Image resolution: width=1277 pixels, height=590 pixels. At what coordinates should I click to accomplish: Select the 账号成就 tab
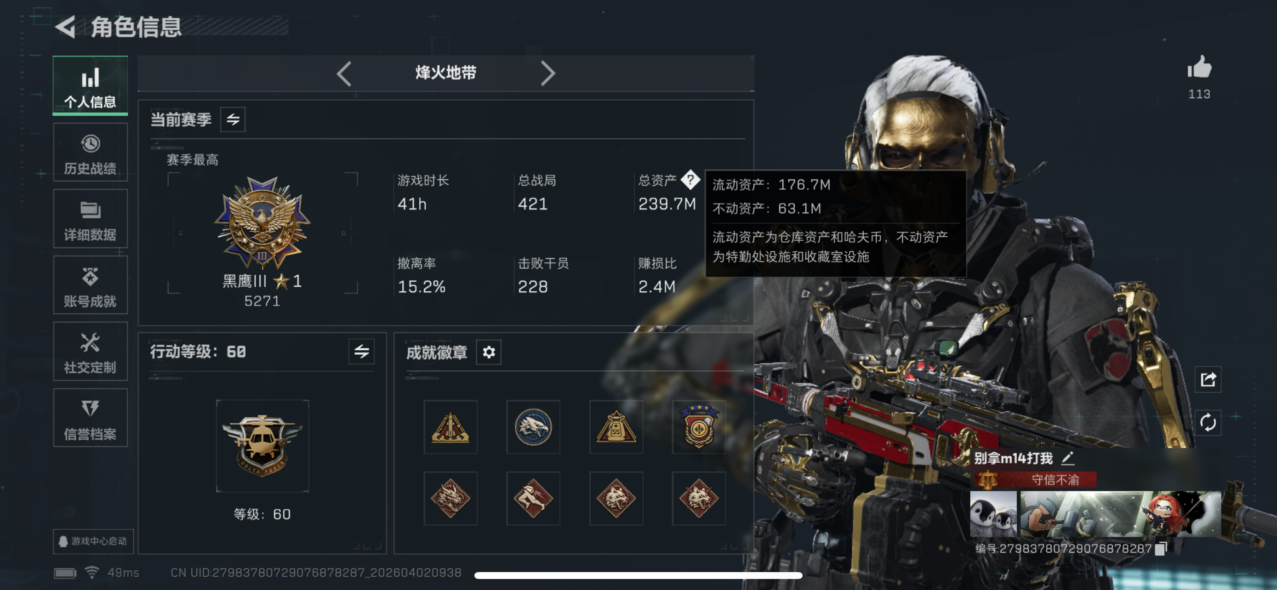tap(90, 285)
